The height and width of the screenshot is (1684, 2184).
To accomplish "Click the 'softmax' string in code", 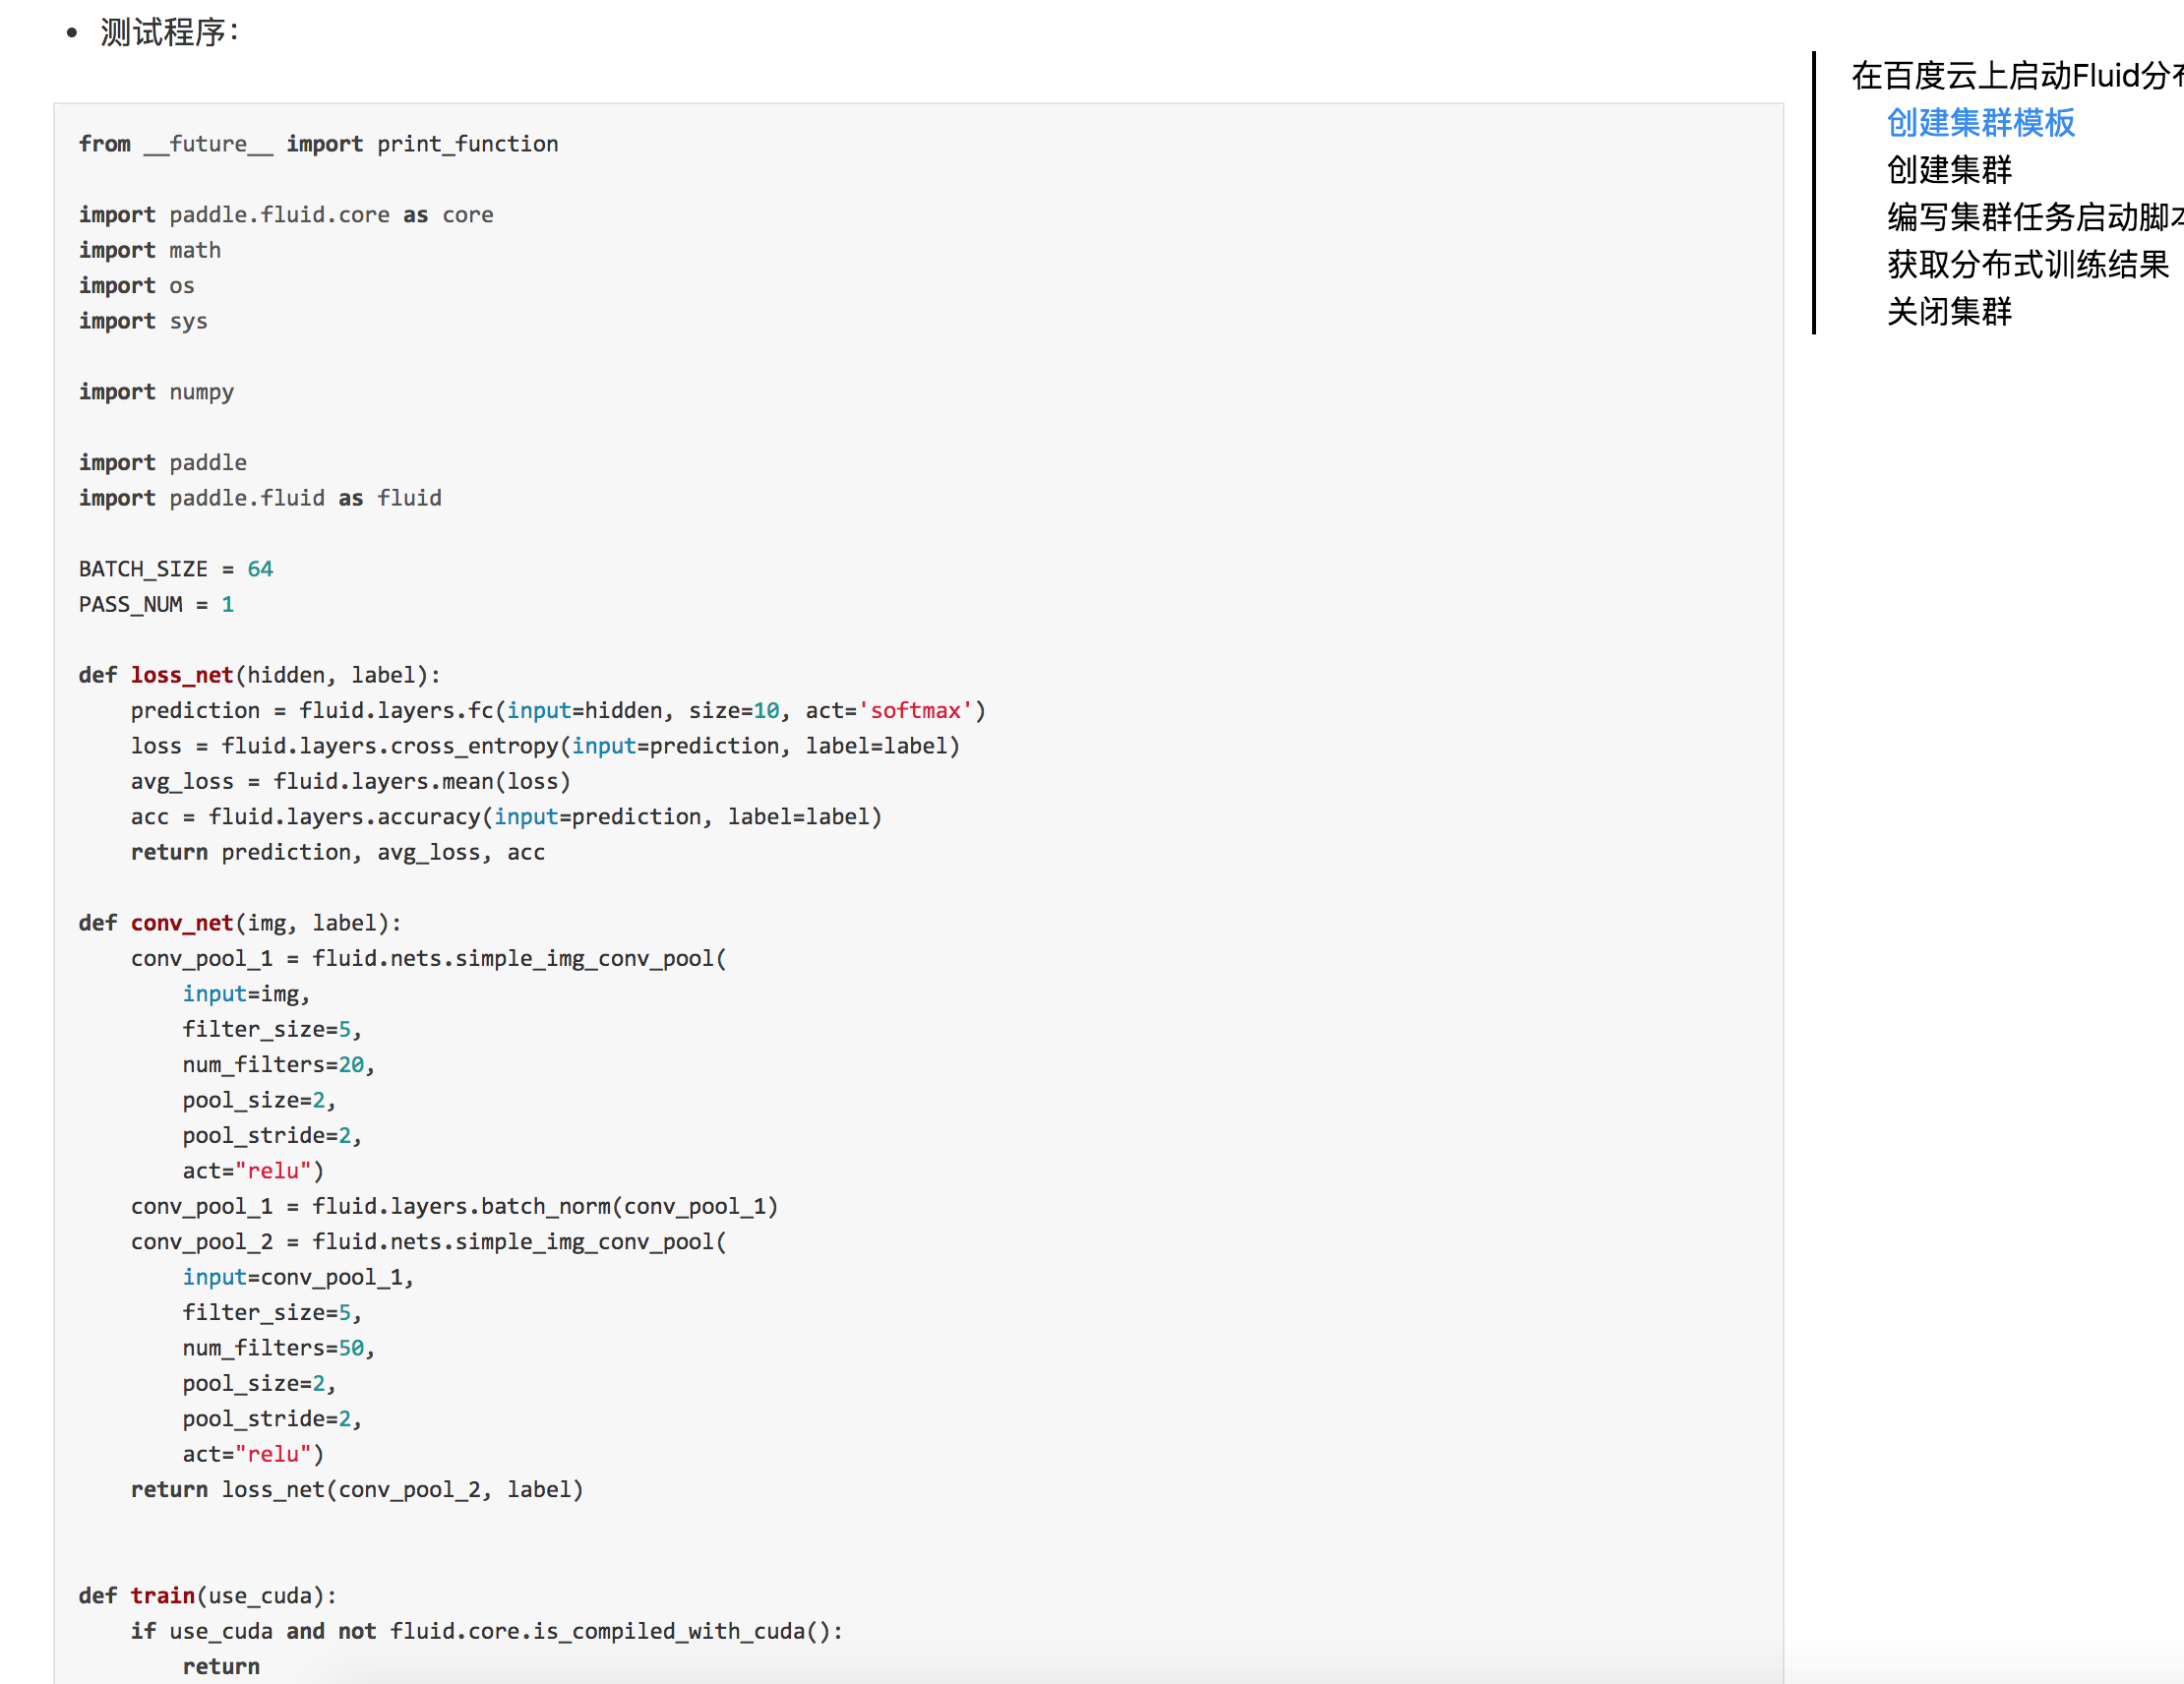I will 915,710.
